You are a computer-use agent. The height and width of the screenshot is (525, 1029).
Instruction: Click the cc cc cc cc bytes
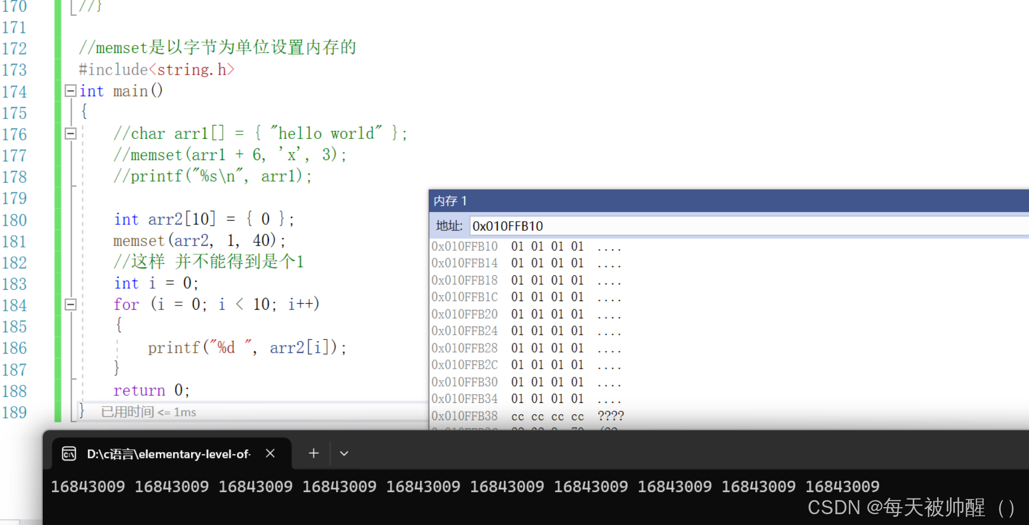tap(548, 417)
